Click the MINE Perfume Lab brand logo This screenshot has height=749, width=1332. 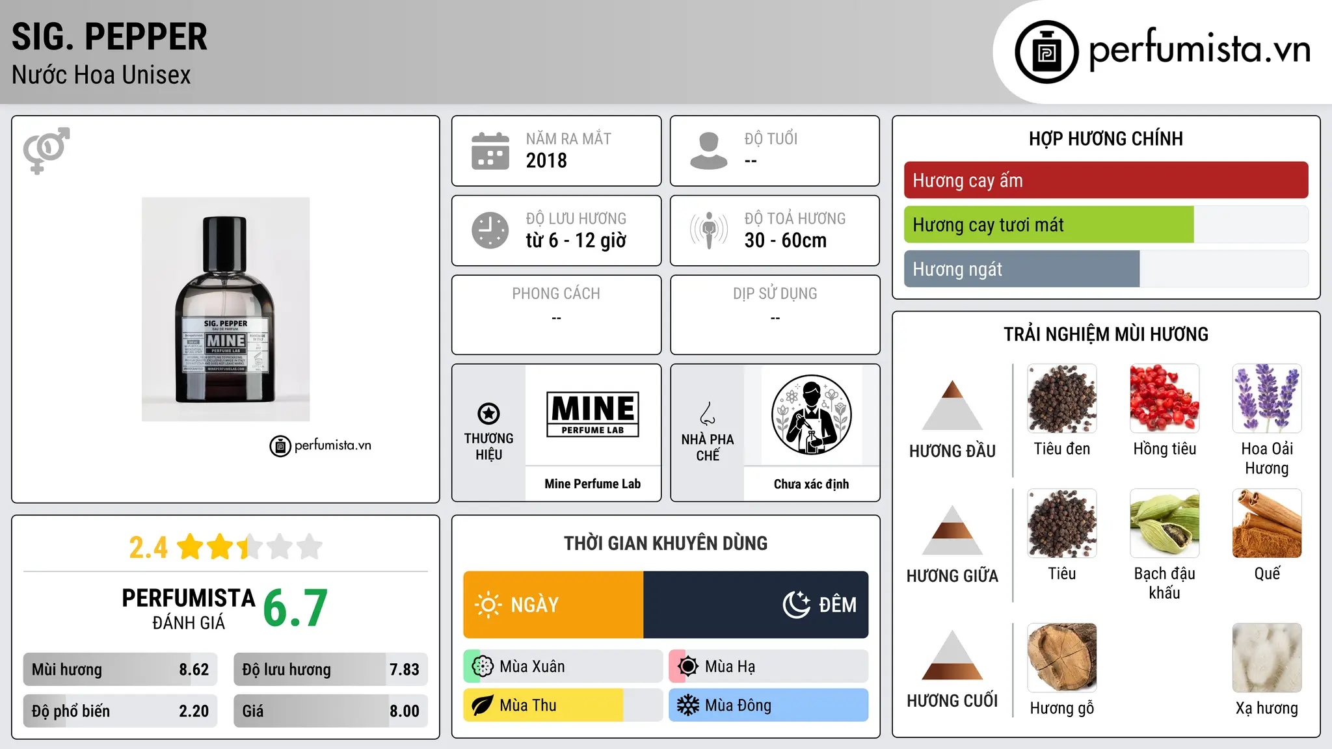(593, 414)
